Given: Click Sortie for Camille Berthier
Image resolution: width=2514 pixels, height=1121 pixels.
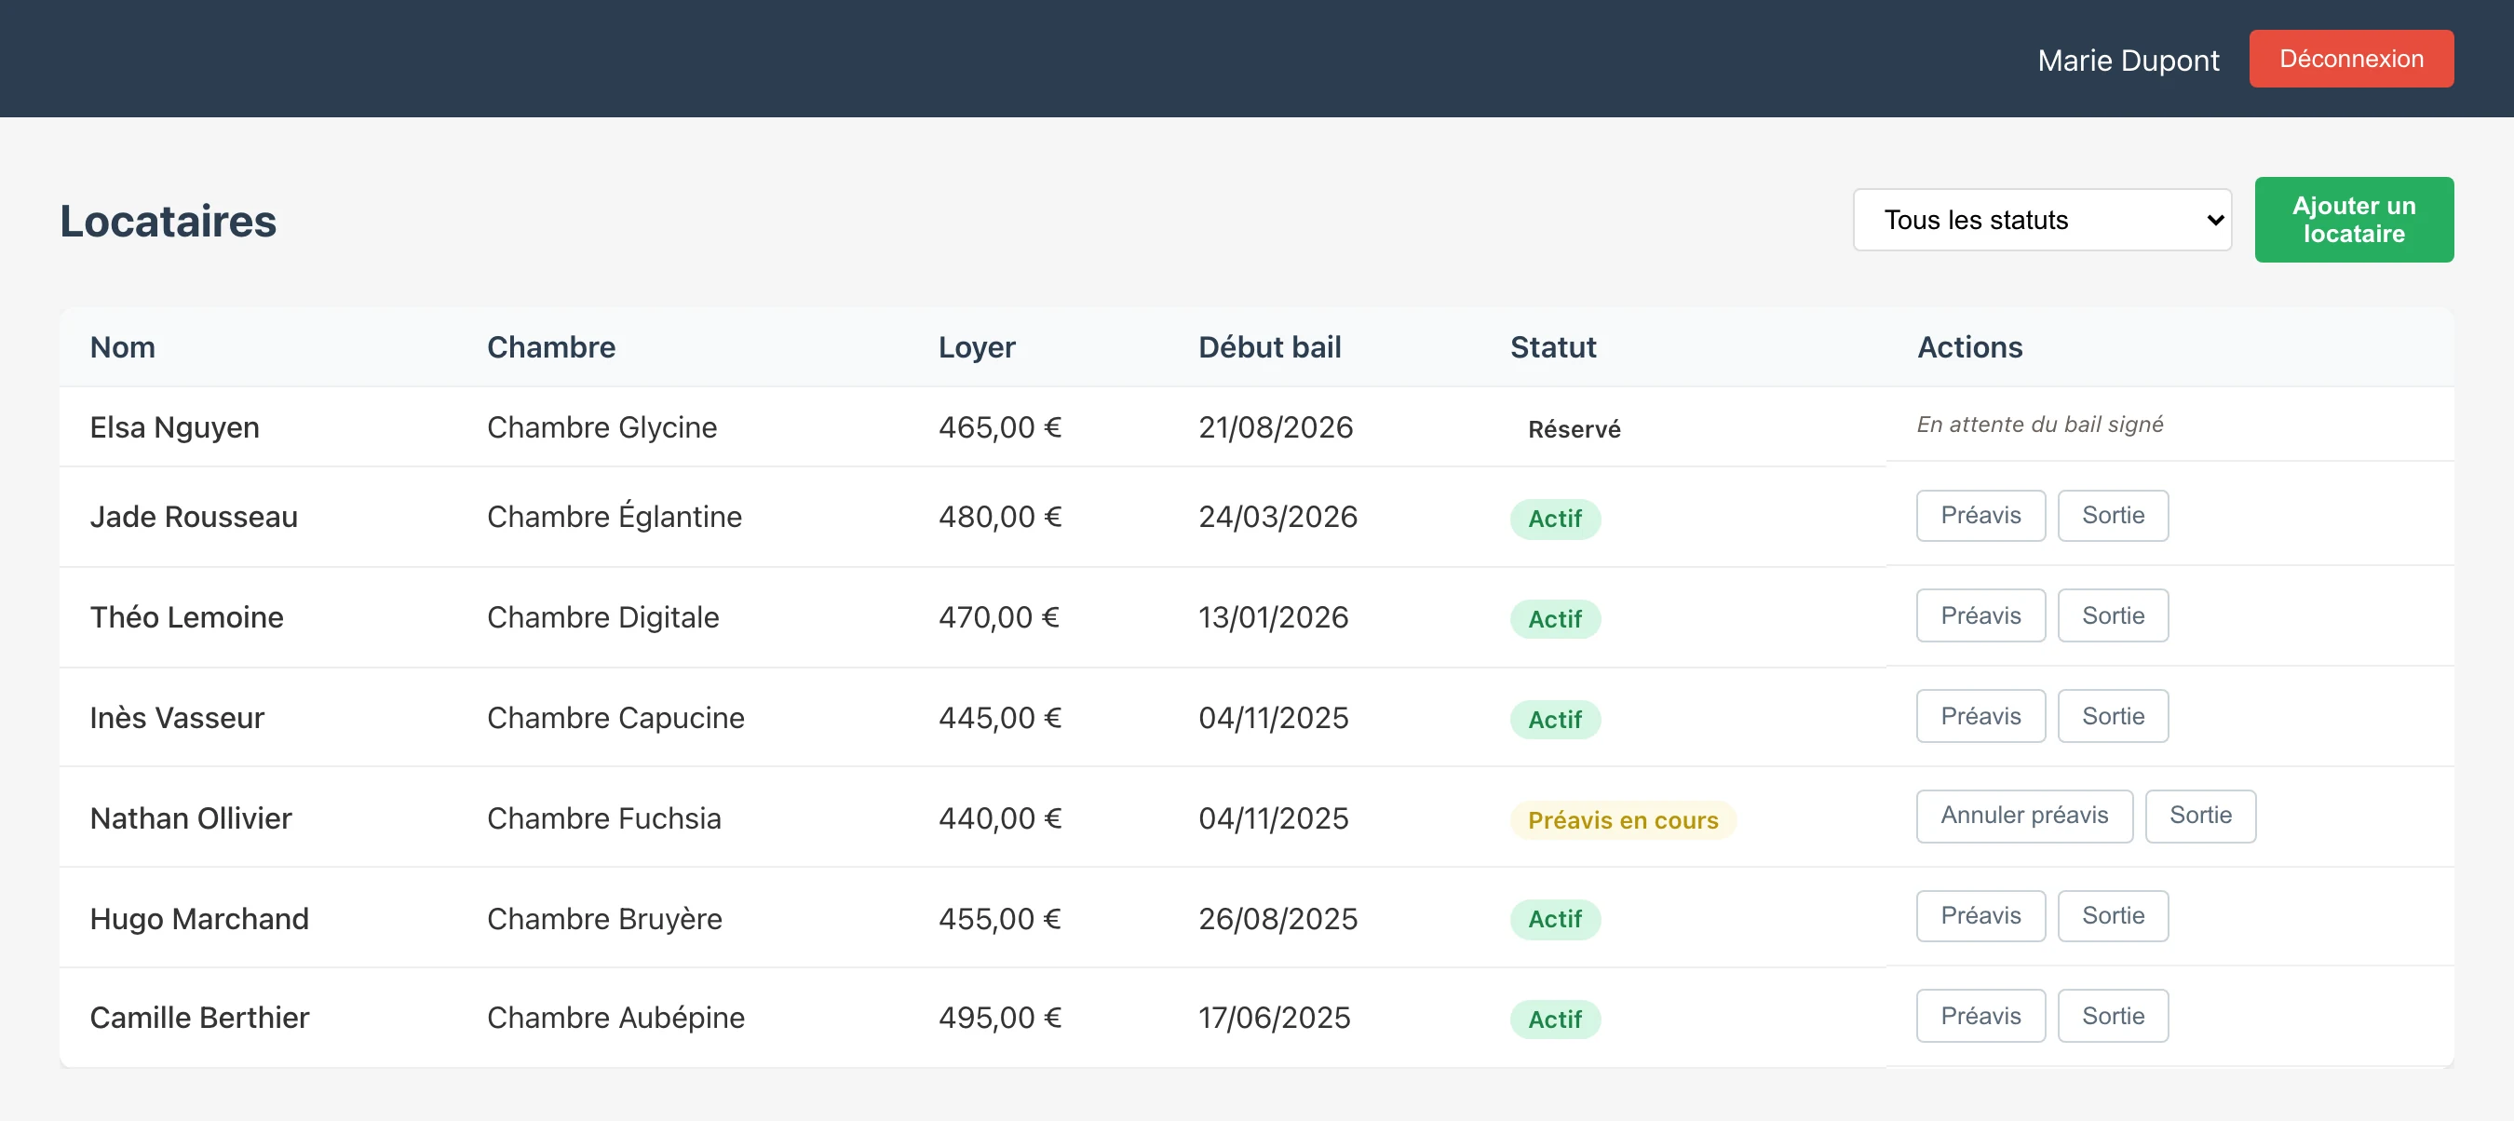Looking at the screenshot, I should tap(2113, 1016).
